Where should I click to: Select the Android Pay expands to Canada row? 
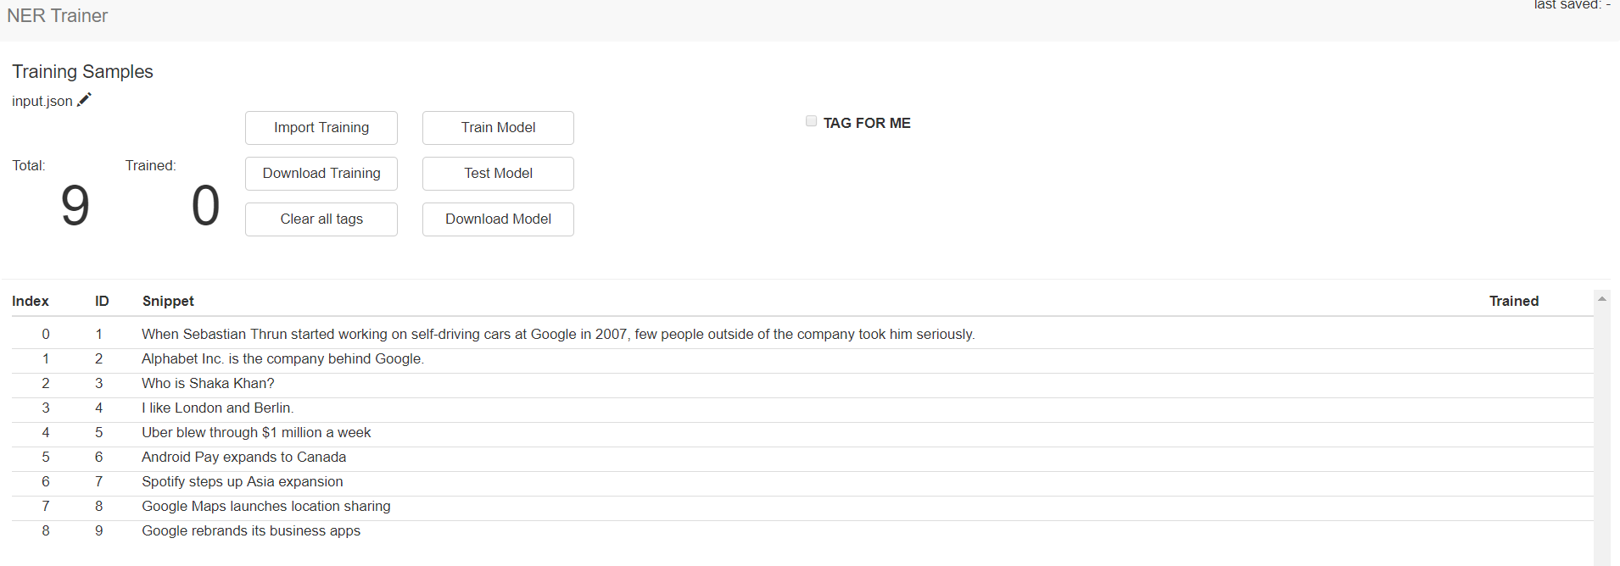[x=802, y=458]
